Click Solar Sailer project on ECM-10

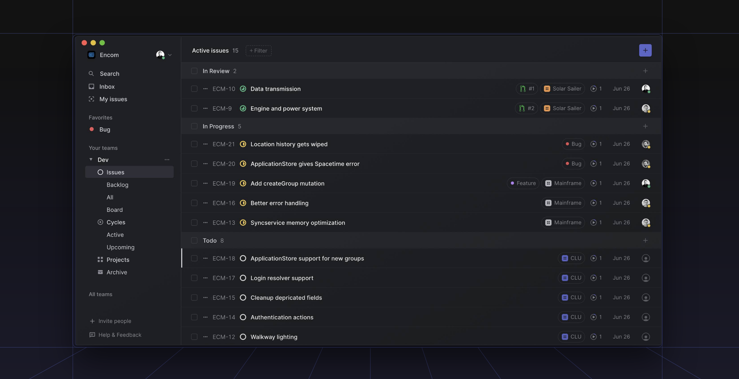562,89
